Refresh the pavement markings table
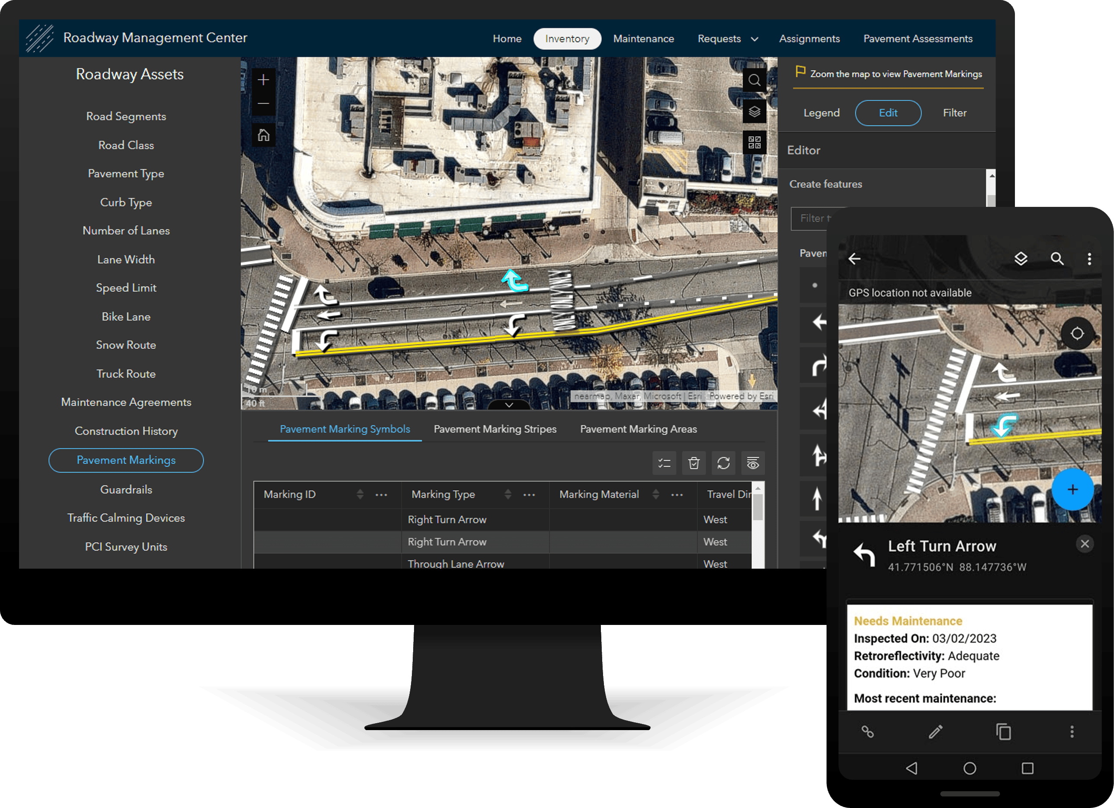The height and width of the screenshot is (808, 1114). point(723,463)
